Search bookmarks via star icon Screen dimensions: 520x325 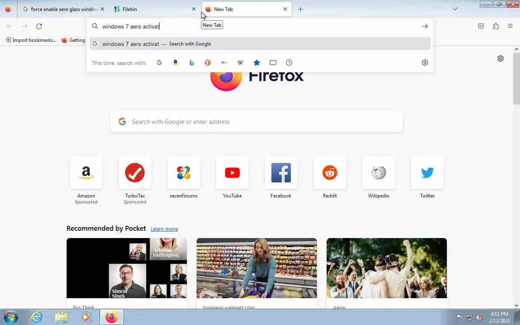[257, 63]
